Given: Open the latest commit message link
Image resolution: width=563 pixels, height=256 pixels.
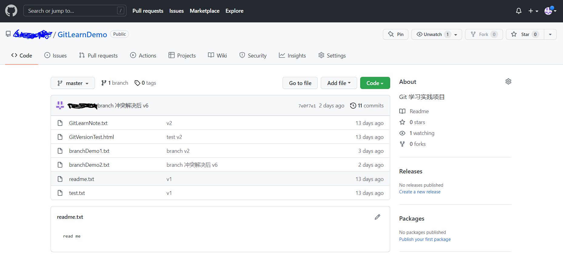Looking at the screenshot, I should (x=123, y=106).
